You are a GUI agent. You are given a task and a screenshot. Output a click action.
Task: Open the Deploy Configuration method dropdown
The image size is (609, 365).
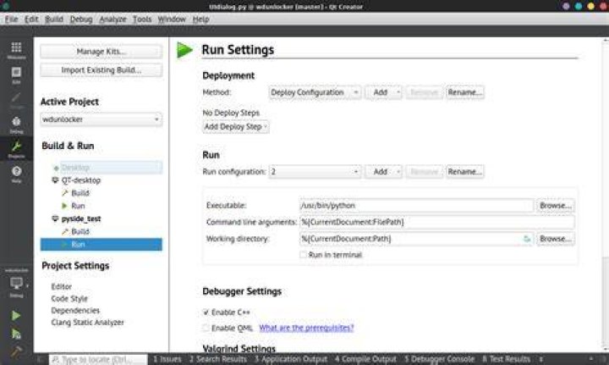point(315,92)
